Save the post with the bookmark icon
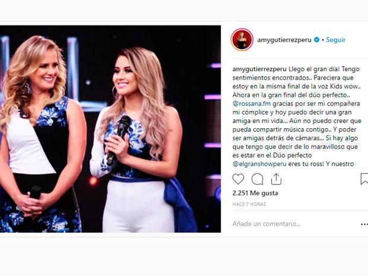This screenshot has width=368, height=276. [364, 179]
